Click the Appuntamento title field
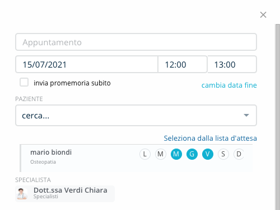The image size is (280, 210). pyautogui.click(x=136, y=42)
